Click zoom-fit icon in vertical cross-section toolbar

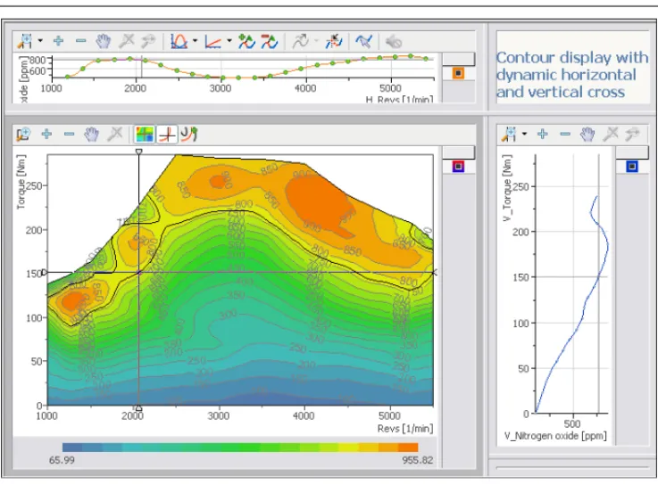(509, 134)
